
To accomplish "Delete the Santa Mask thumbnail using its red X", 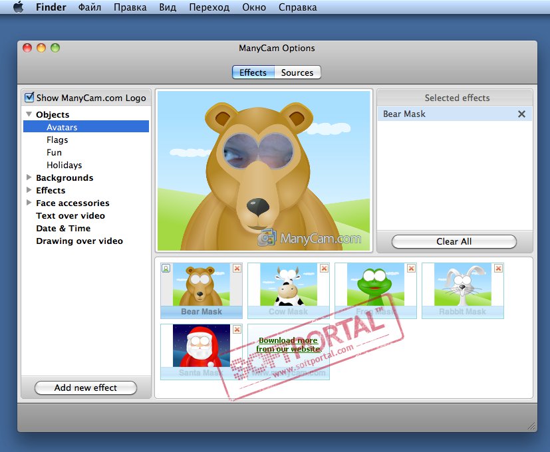I will point(237,329).
